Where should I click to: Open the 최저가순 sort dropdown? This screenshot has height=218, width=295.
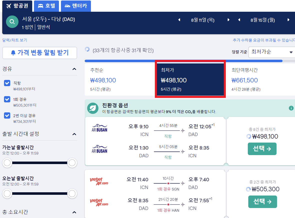click(x=272, y=52)
